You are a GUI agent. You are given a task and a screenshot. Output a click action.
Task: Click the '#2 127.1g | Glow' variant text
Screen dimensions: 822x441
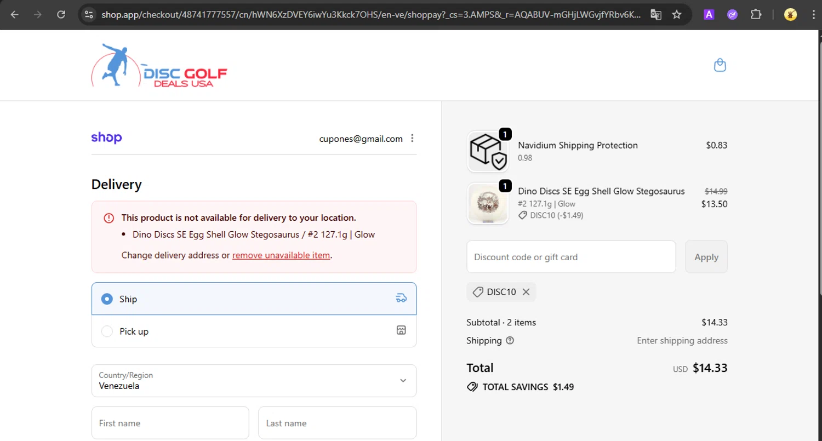546,204
